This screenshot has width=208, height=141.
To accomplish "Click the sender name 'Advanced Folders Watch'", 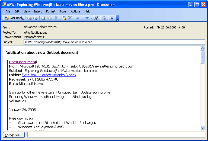I will tap(40, 27).
